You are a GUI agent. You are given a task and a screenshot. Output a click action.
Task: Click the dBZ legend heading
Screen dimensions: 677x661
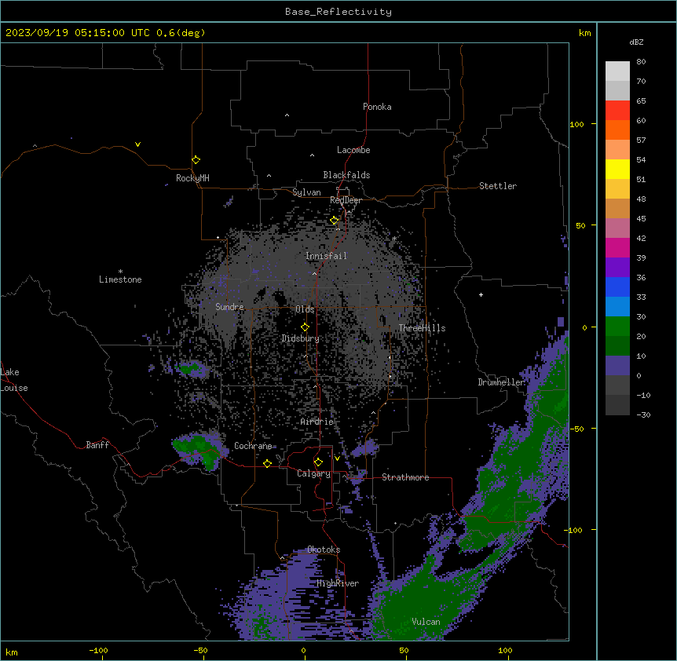click(636, 42)
